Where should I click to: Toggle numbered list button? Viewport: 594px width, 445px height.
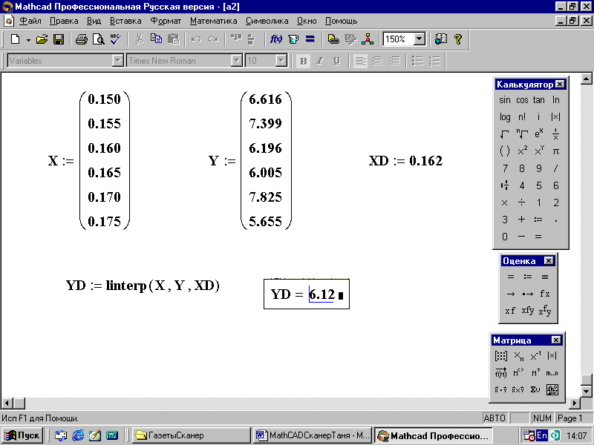(435, 61)
